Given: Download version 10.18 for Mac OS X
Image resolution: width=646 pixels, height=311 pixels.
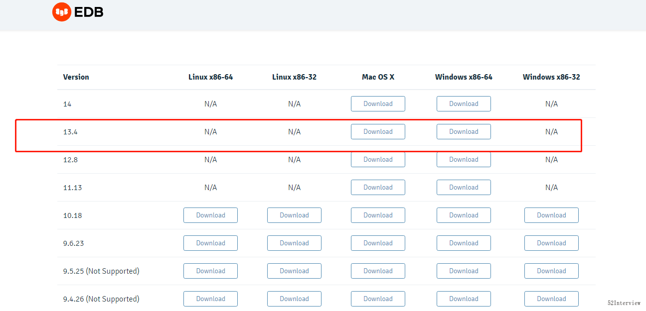Looking at the screenshot, I should pos(378,215).
